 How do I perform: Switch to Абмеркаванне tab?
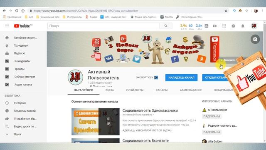pos(191,90)
